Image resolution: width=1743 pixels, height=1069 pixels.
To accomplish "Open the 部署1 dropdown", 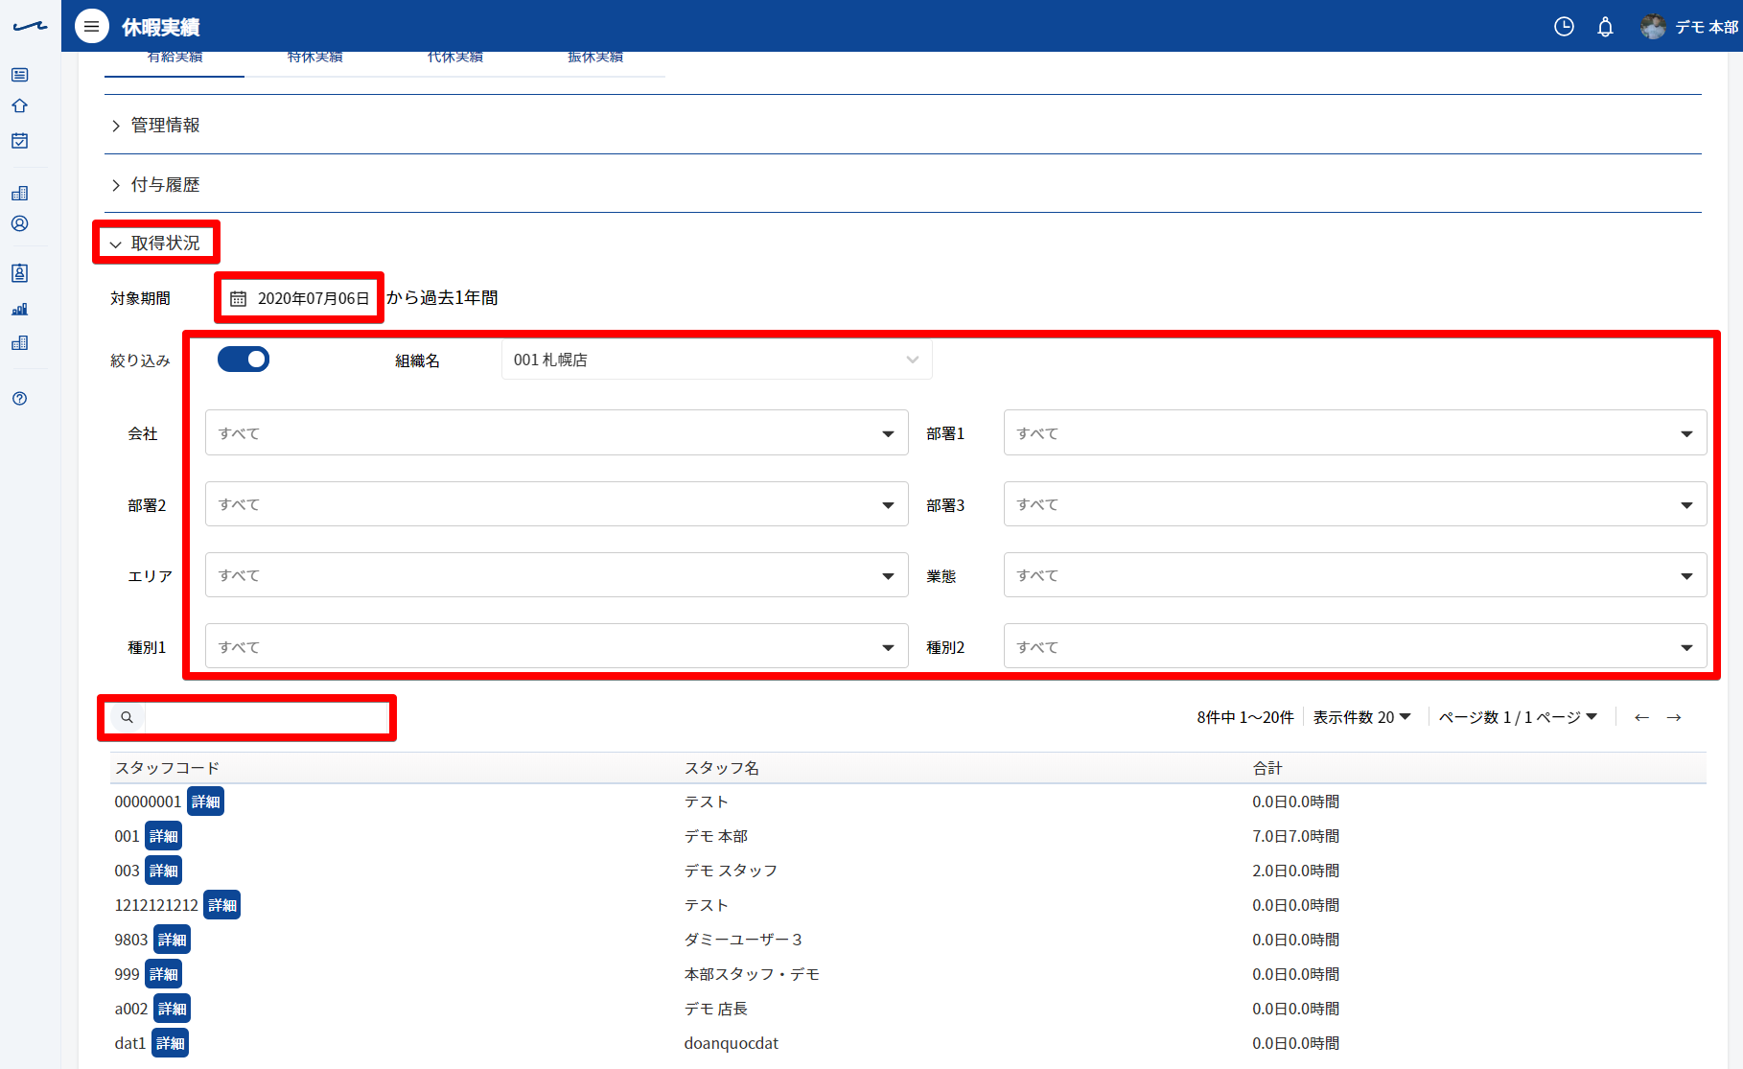I will click(1355, 433).
